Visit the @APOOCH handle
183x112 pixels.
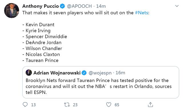(x=79, y=6)
